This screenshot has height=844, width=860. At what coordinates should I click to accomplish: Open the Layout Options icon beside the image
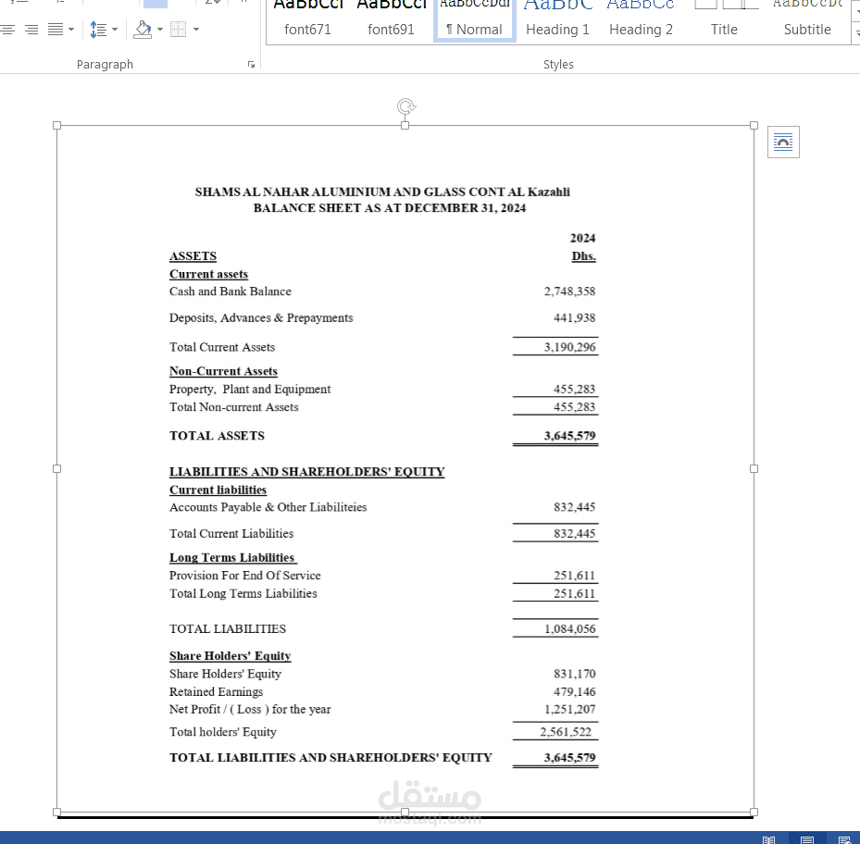click(783, 143)
